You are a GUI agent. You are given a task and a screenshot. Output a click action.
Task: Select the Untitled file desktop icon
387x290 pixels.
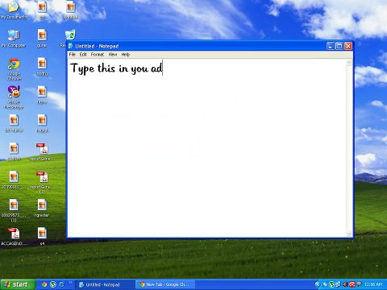click(70, 10)
